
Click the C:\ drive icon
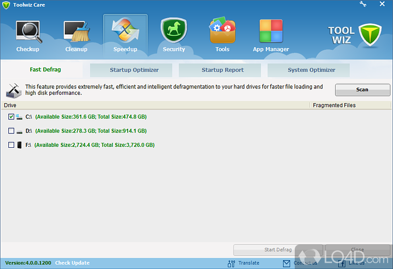click(19, 117)
